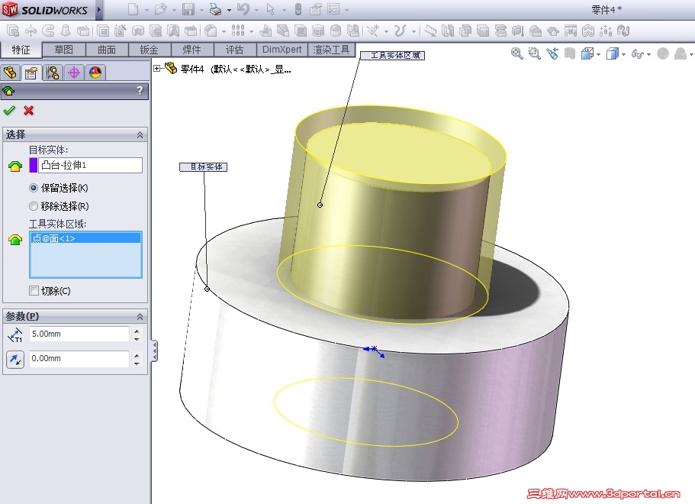
Task: Enable the 切除(C) checkbox
Action: point(34,291)
